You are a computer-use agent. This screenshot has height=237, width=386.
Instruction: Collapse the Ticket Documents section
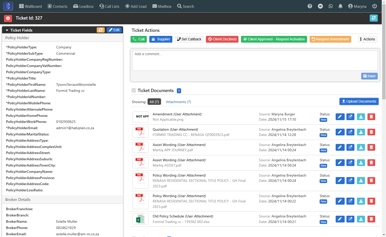click(x=134, y=91)
